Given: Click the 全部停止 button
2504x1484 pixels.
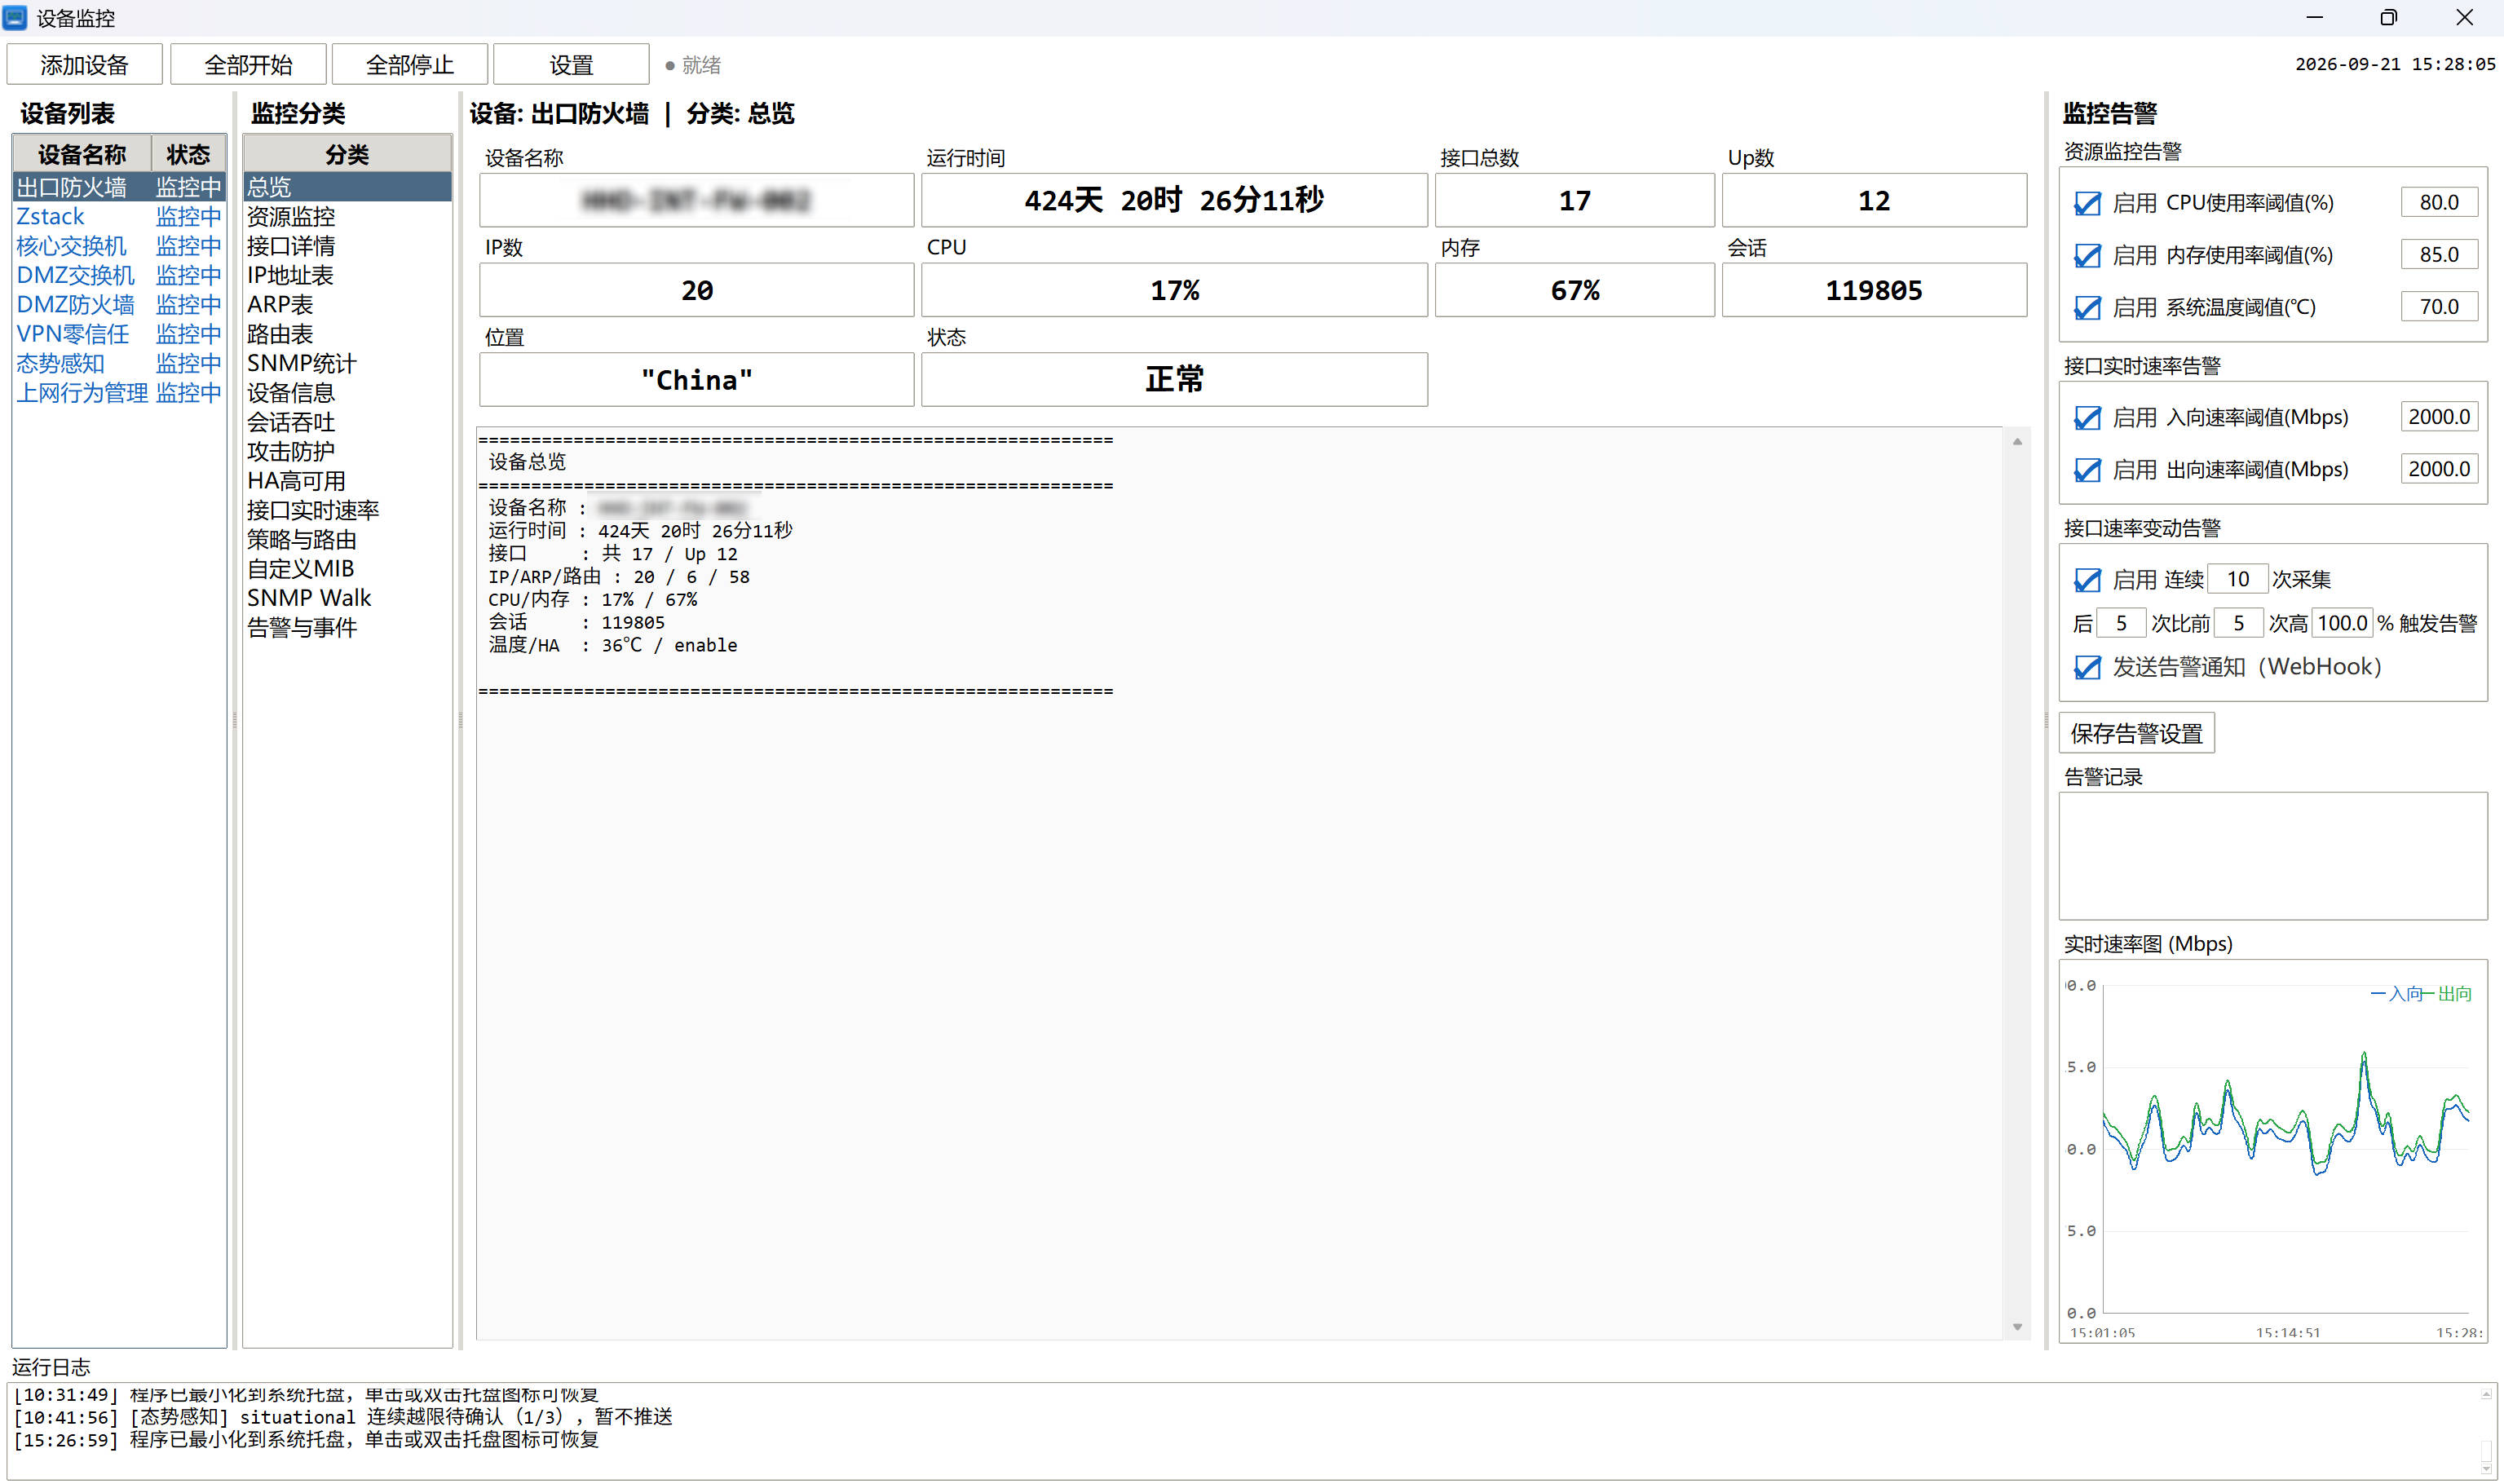Looking at the screenshot, I should click(410, 65).
